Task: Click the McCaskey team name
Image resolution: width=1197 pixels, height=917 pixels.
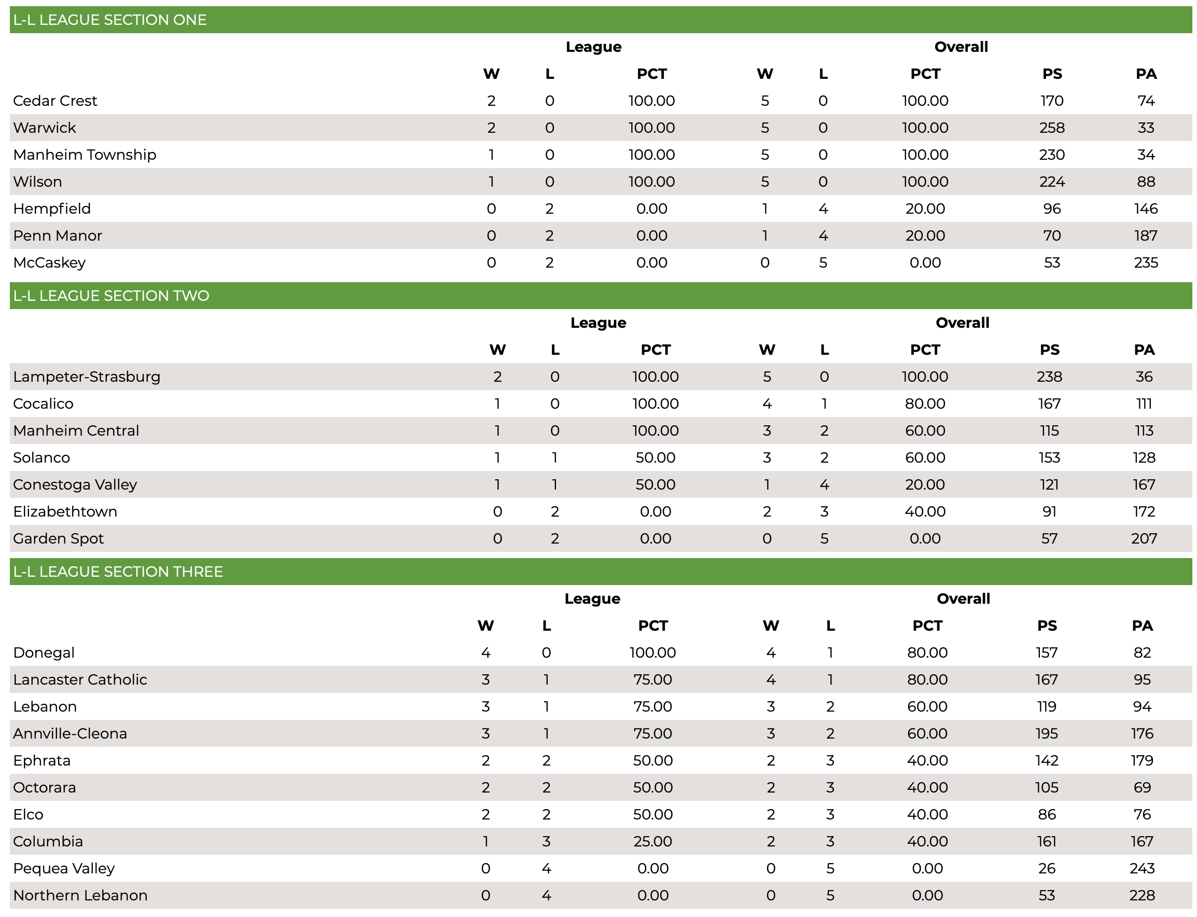Action: pos(49,263)
